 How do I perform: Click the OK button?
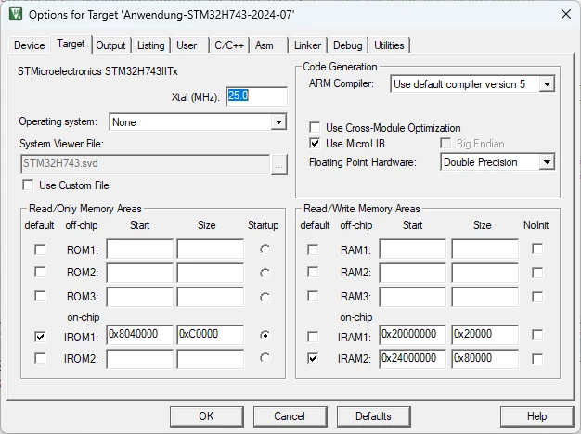207,416
